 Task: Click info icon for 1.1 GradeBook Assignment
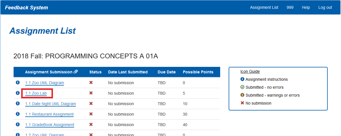[x=18, y=124]
